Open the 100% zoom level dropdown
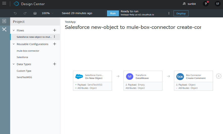Image resolution: width=223 pixels, height=134 pixels. pos(47,13)
